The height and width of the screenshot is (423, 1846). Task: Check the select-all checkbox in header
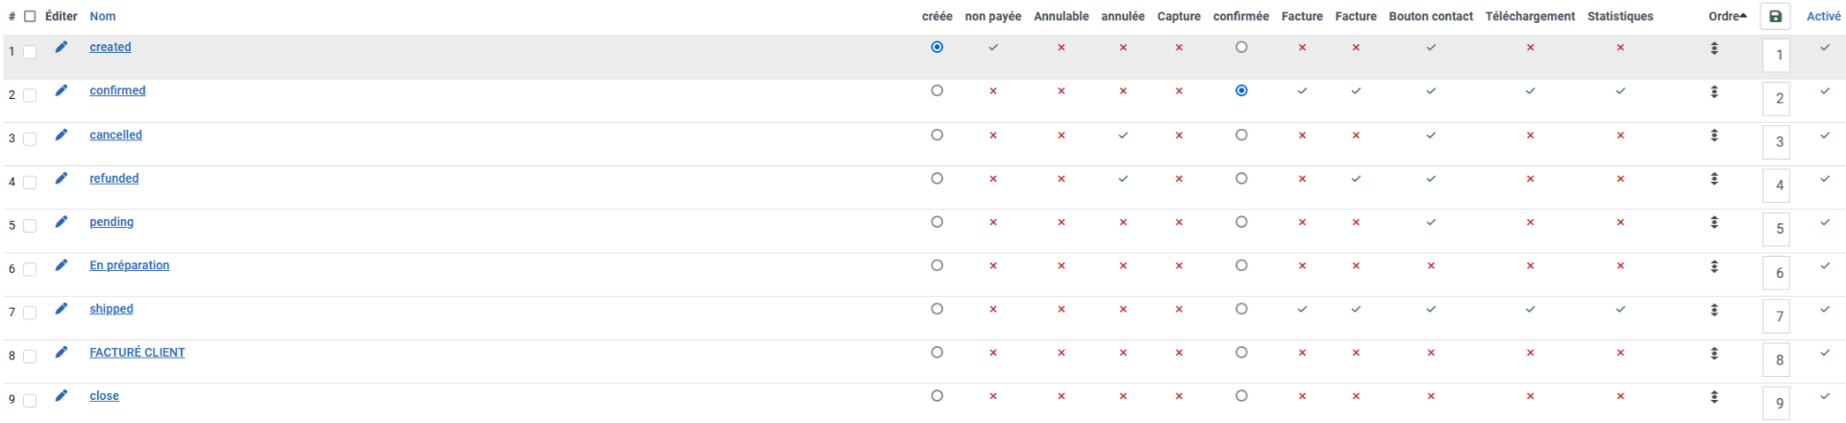pyautogui.click(x=30, y=16)
